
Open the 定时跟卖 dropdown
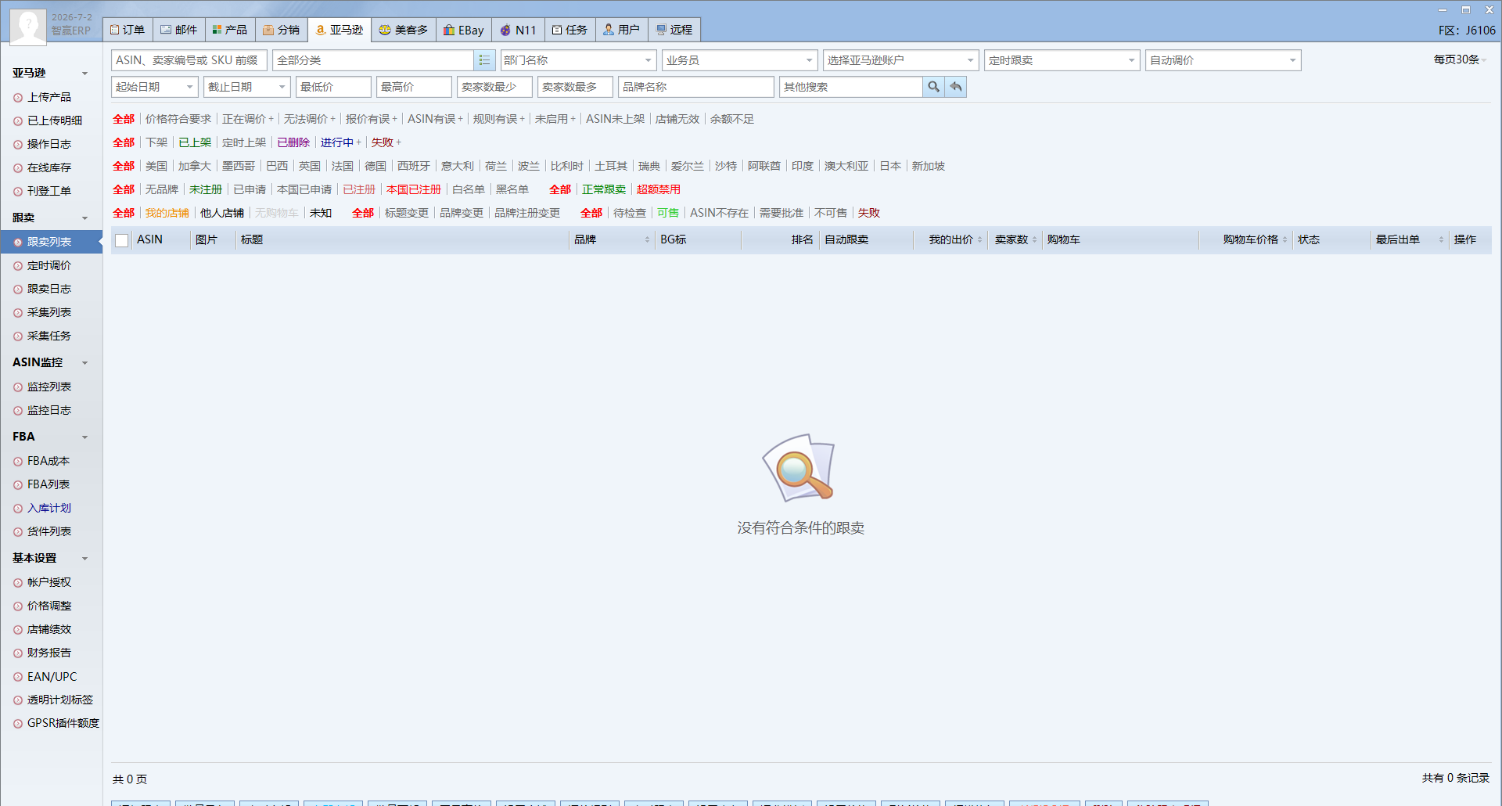tap(1062, 60)
